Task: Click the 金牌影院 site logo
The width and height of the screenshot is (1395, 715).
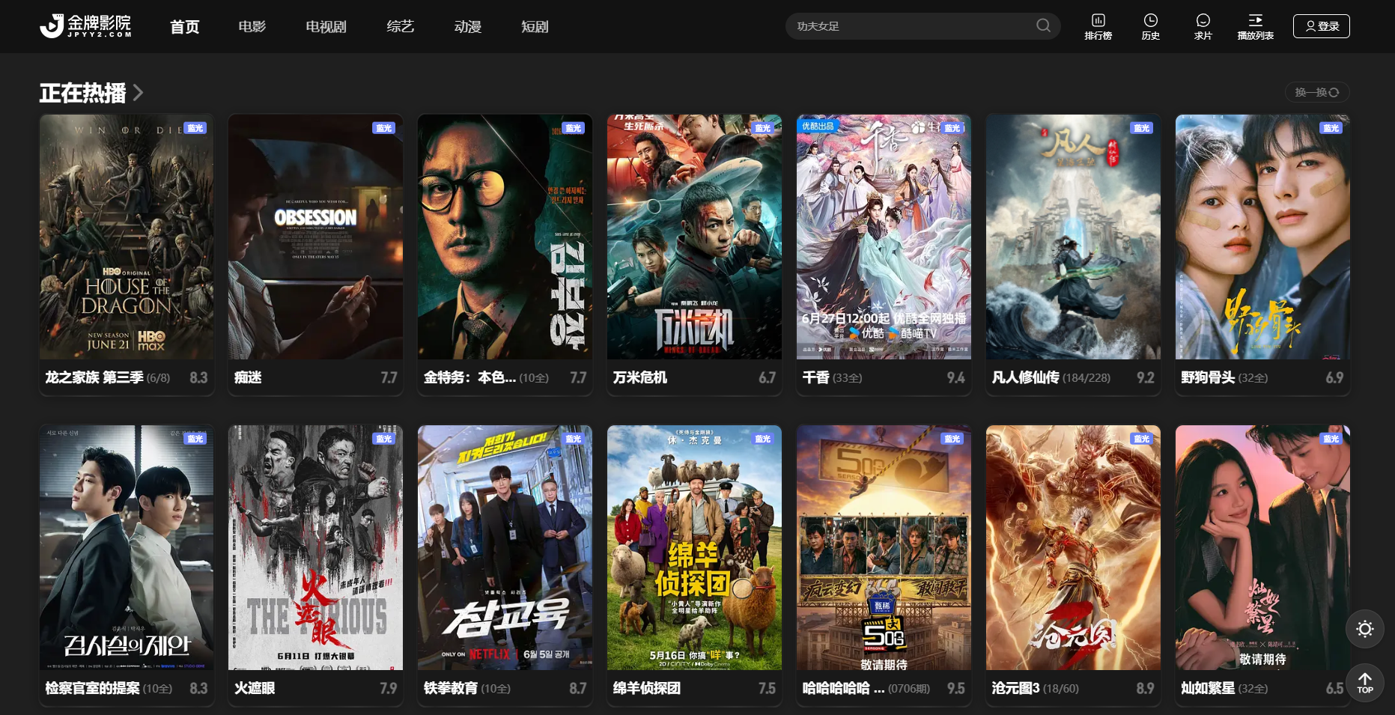Action: click(x=86, y=26)
